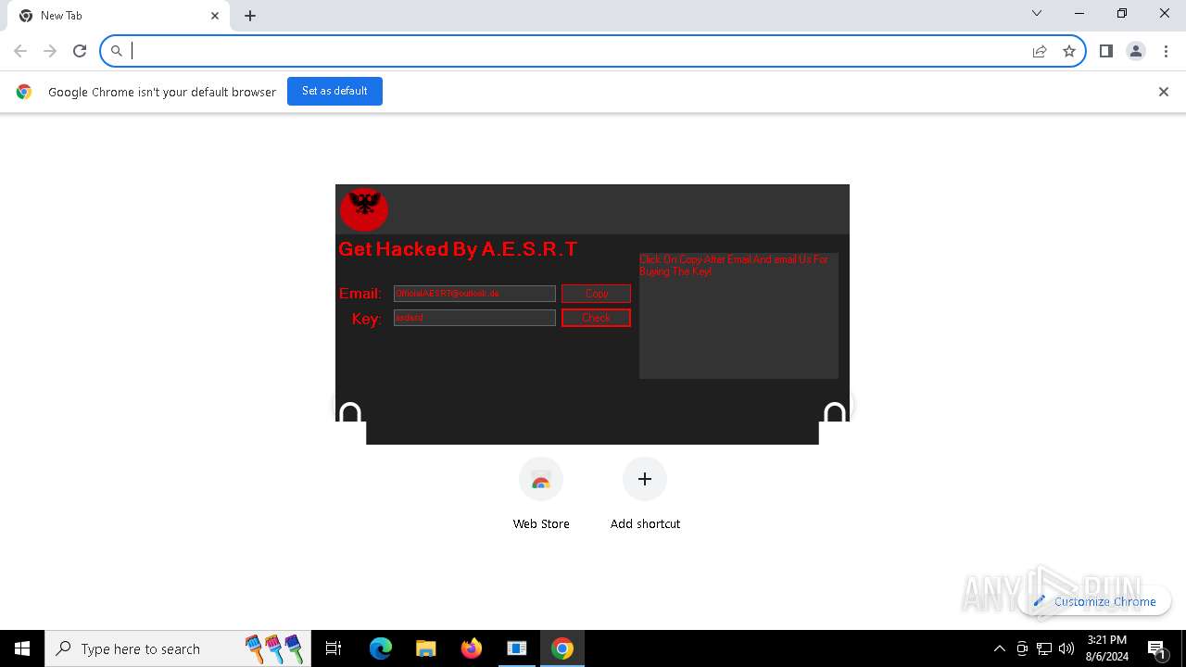Dismiss the default browser infobar
The width and height of the screenshot is (1186, 667).
pos(1164,92)
